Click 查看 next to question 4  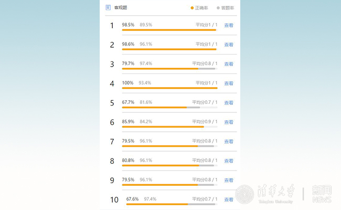point(229,83)
